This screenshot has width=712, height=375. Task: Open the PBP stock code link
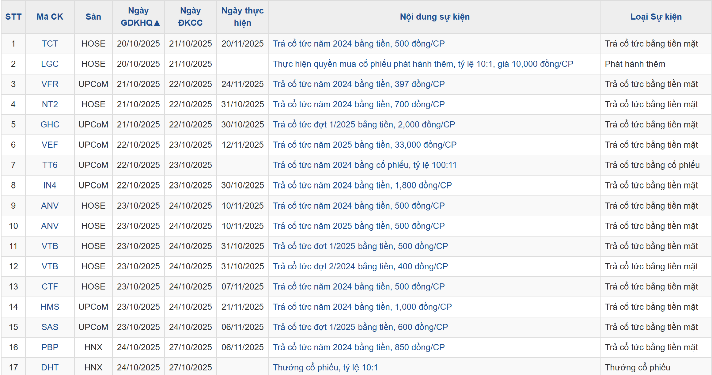(50, 347)
